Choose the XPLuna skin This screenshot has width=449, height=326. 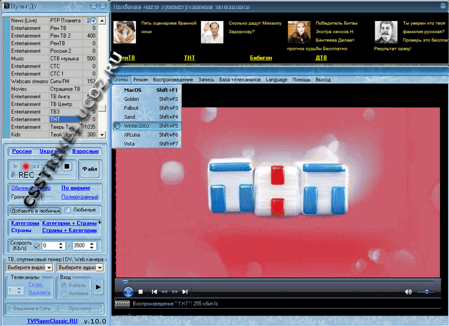tap(147, 135)
